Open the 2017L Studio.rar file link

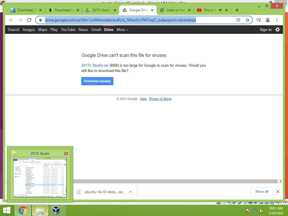[x=95, y=65]
